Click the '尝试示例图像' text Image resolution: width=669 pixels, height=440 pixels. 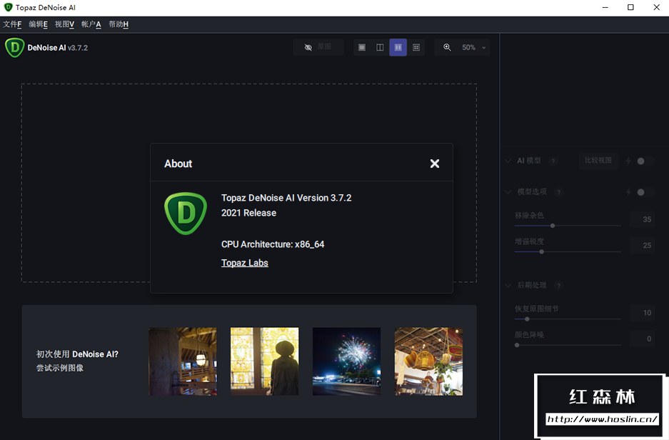tap(60, 368)
